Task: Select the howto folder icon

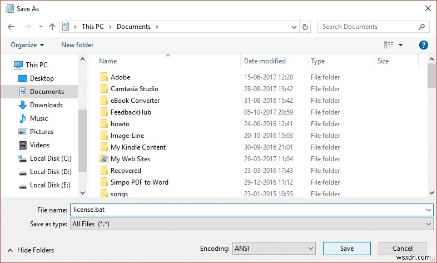Action: point(104,124)
